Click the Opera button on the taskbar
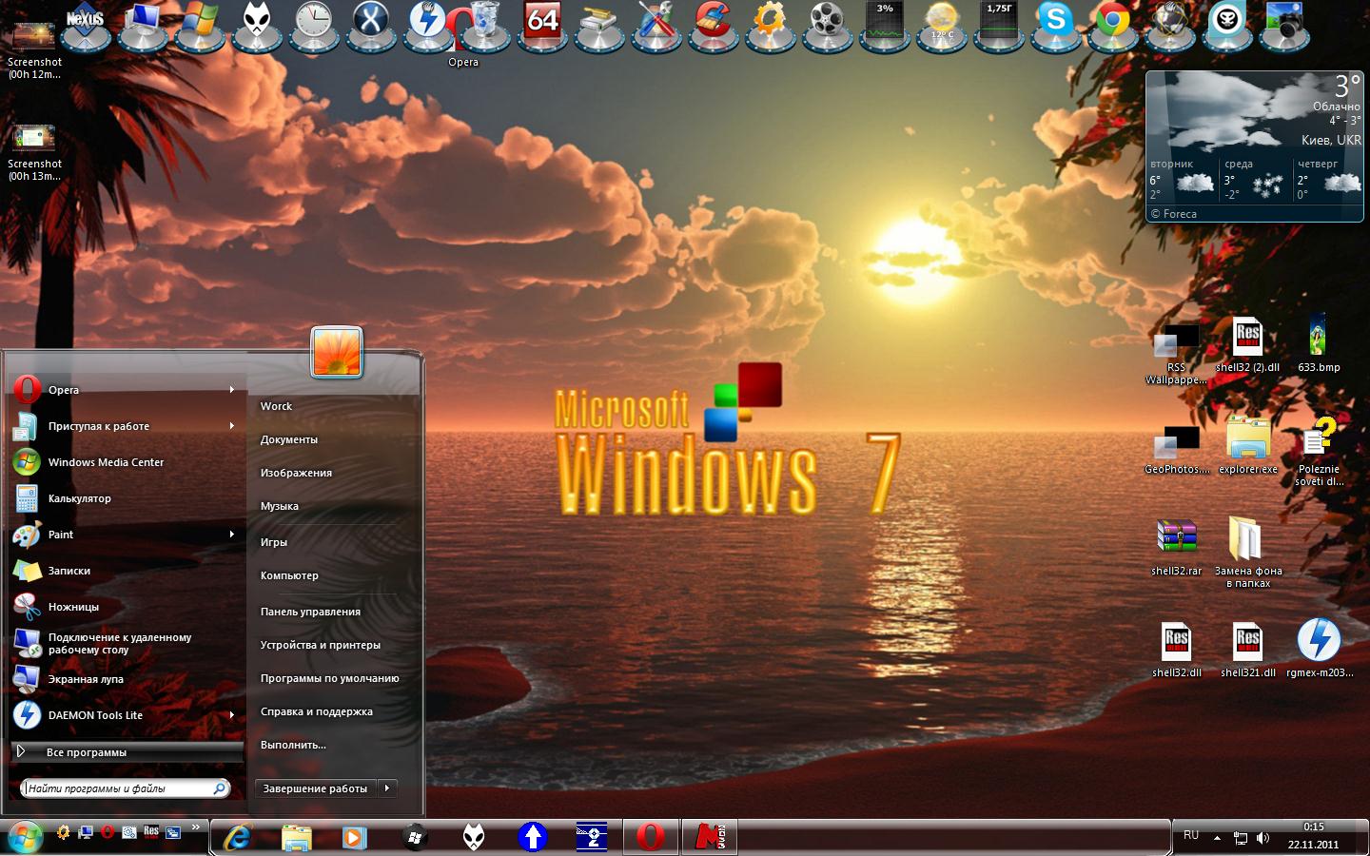This screenshot has width=1370, height=856. coord(651,837)
